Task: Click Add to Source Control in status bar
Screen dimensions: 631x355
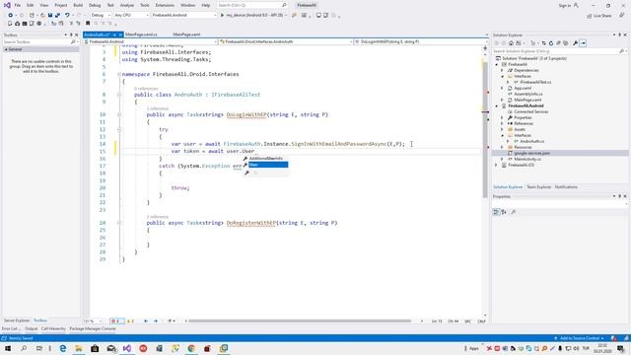Action: (579, 338)
